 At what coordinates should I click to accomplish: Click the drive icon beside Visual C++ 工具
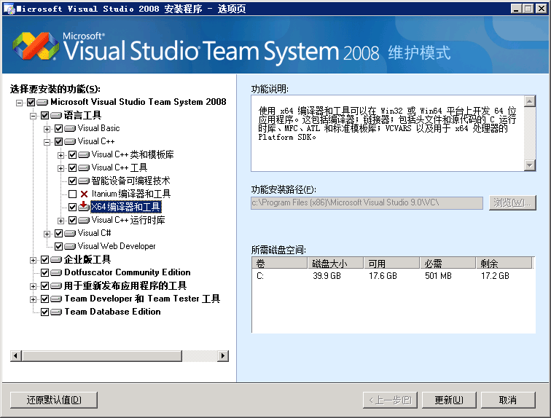(84, 167)
